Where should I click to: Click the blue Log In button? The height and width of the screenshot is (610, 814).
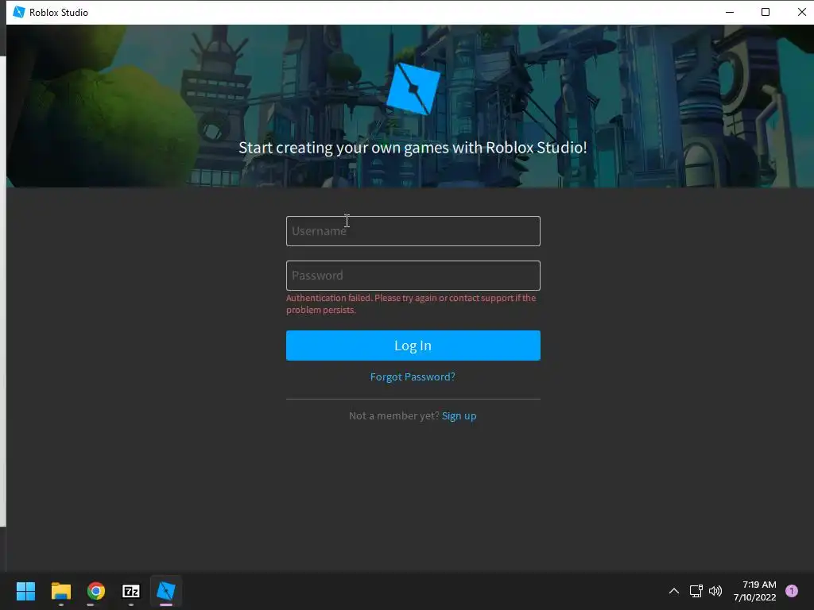coord(413,346)
